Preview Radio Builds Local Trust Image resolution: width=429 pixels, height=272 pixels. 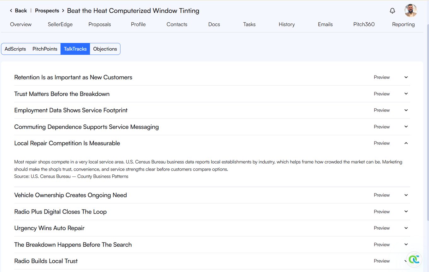click(382, 261)
